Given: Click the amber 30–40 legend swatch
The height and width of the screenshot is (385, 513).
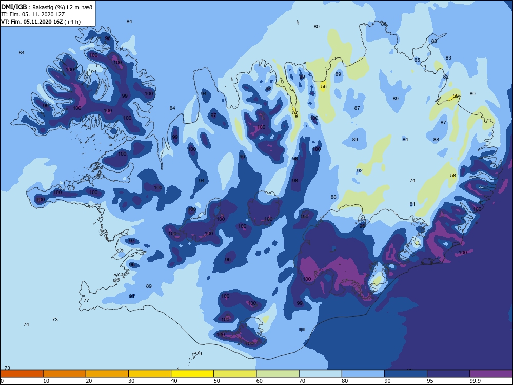Looking at the screenshot, I should point(150,374).
